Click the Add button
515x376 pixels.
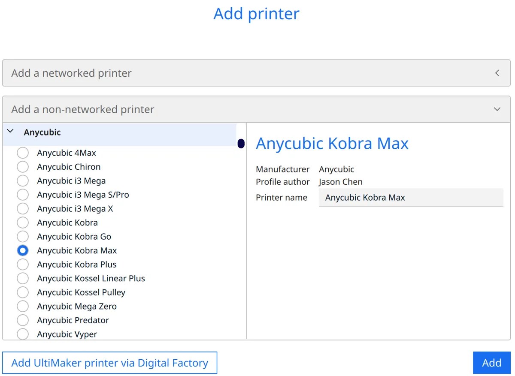(491, 363)
